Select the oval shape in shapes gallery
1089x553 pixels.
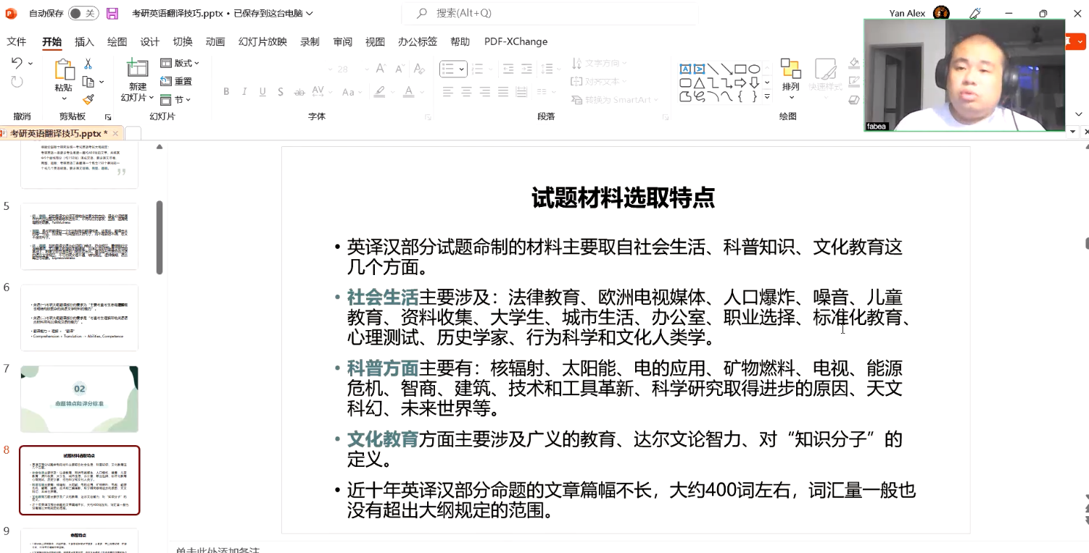pyautogui.click(x=754, y=69)
